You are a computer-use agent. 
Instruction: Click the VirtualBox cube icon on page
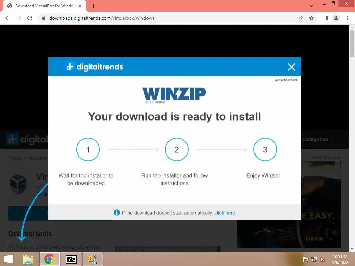(x=18, y=184)
